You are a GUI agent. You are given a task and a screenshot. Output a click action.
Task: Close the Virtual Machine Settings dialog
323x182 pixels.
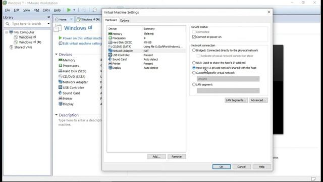coord(269,12)
